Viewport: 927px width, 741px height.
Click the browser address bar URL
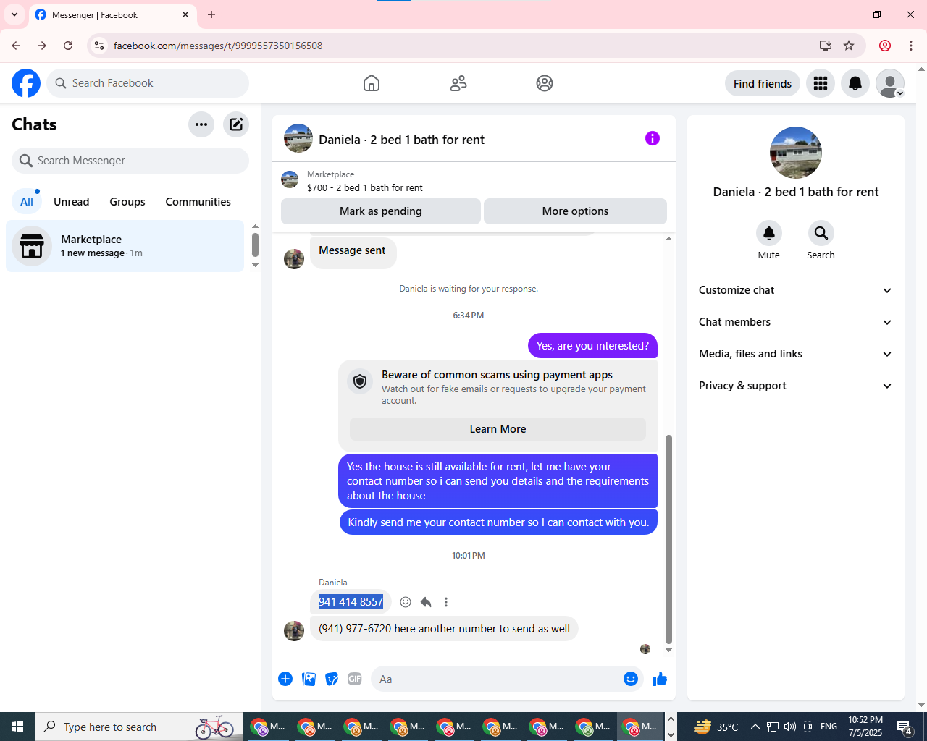[218, 46]
